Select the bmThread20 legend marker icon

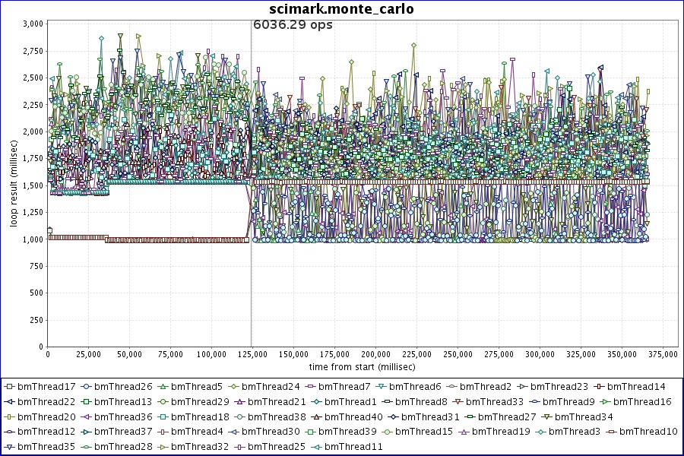10,417
